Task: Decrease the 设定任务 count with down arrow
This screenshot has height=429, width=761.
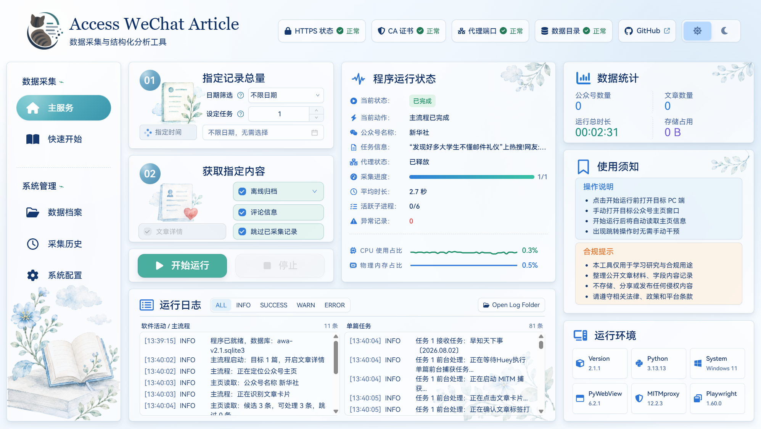Action: (316, 117)
